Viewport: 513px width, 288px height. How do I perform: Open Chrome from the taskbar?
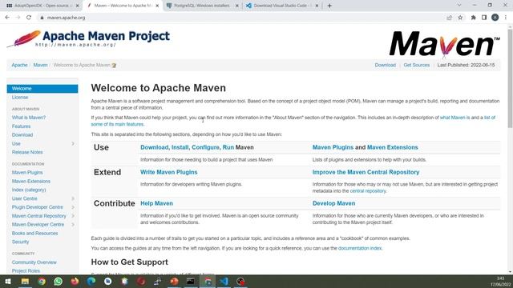42,281
